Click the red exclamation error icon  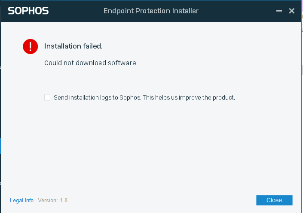coord(31,46)
